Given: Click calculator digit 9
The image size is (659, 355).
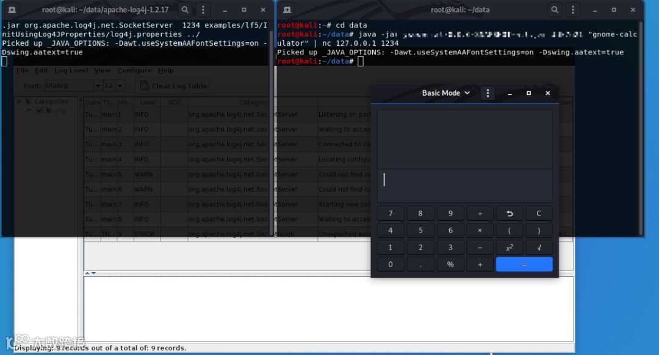Looking at the screenshot, I should [450, 214].
